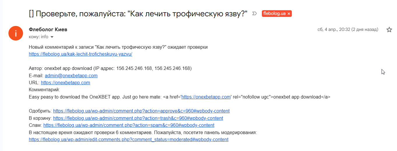
Task: Open the URL field onexbetapp.com link
Action: coord(65,82)
